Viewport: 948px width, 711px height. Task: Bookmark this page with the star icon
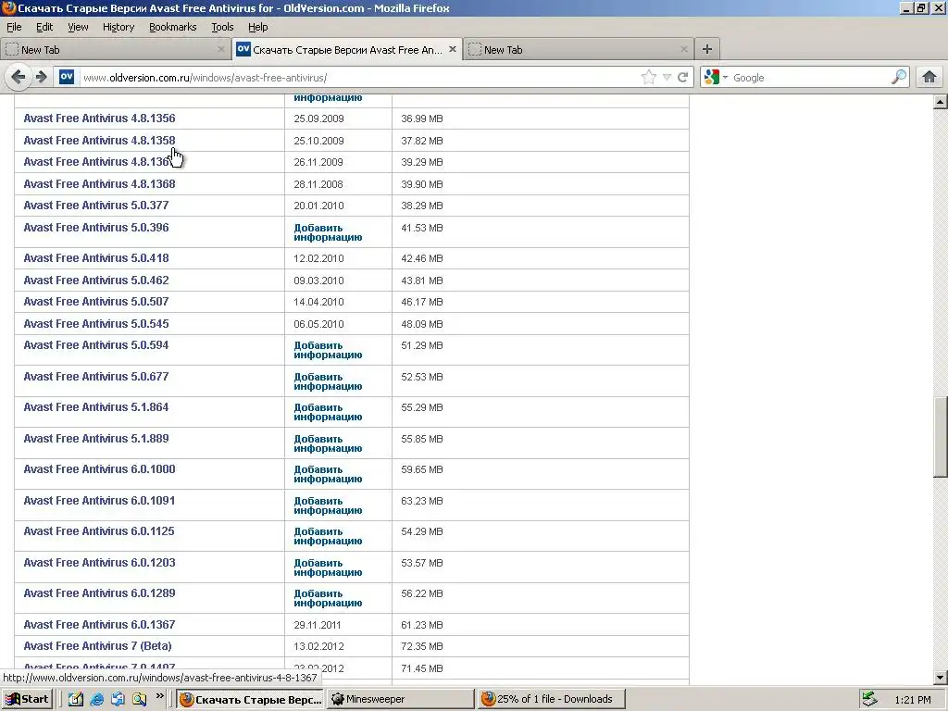(x=649, y=78)
